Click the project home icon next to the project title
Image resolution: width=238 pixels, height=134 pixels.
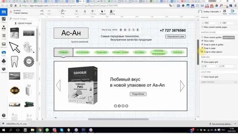coord(11,12)
